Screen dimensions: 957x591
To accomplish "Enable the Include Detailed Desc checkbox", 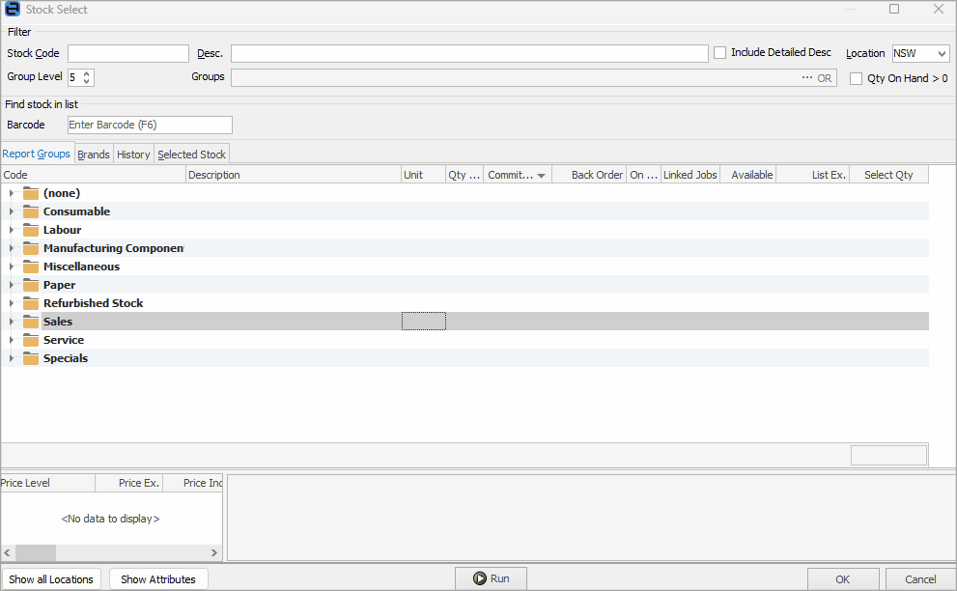I will 718,52.
